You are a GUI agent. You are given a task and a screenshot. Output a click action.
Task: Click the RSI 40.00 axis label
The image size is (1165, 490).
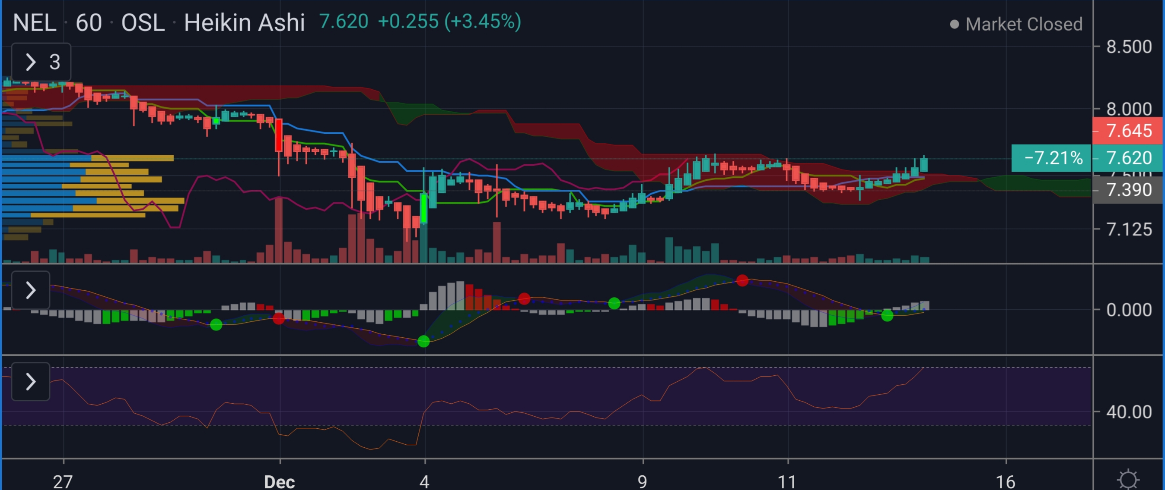click(x=1129, y=412)
